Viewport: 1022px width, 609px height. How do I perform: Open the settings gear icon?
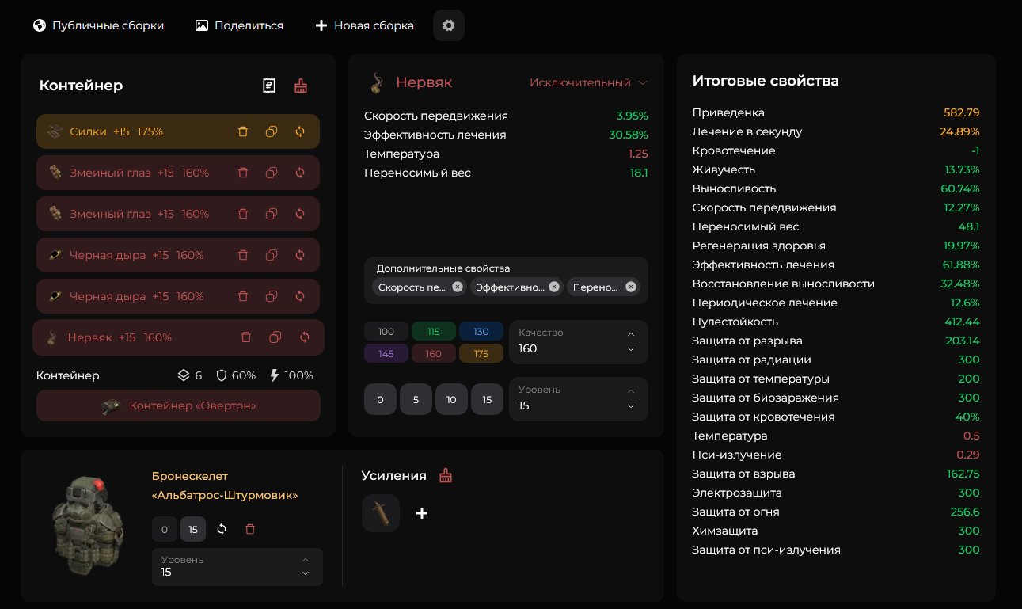(449, 25)
